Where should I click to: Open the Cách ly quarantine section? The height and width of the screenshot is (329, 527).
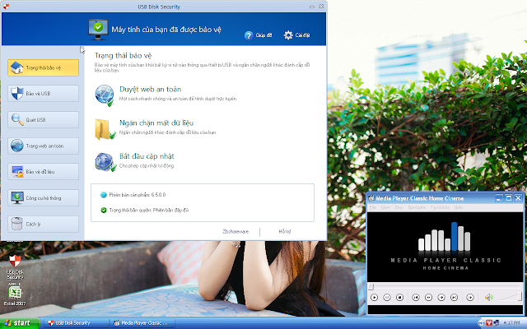coord(44,224)
